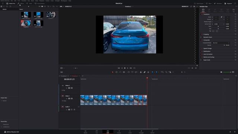The height and width of the screenshot is (134, 238).
Task: Toggle the Zoom link chain icon
Action: pyautogui.click(x=222, y=17)
